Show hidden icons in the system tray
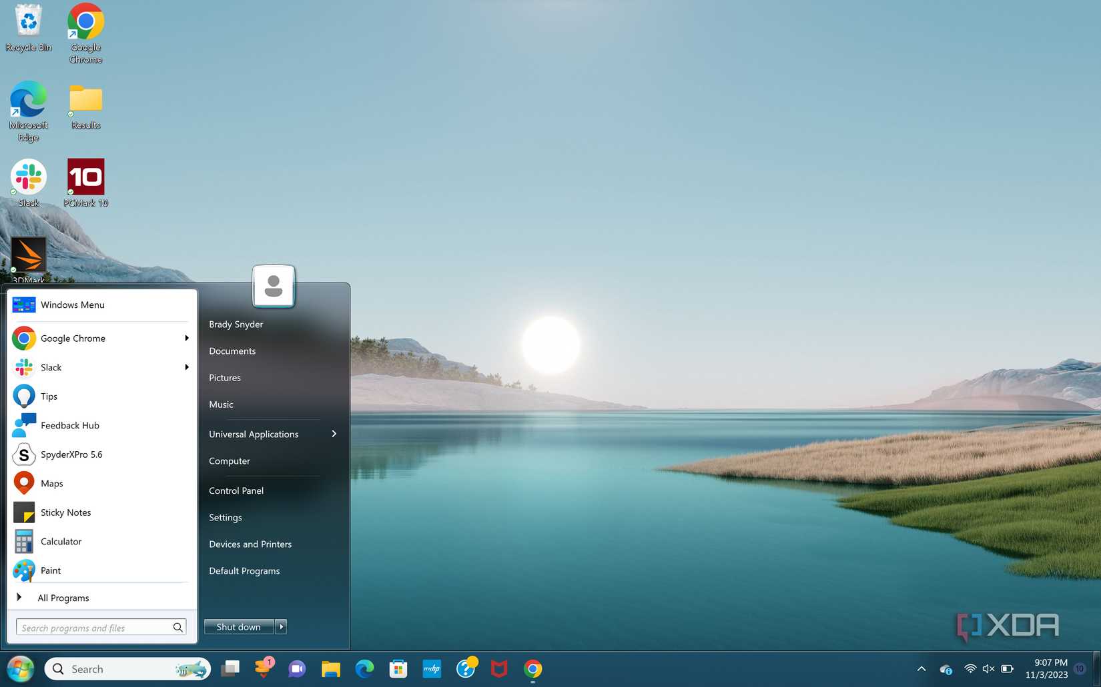Image resolution: width=1101 pixels, height=687 pixels. (x=921, y=669)
